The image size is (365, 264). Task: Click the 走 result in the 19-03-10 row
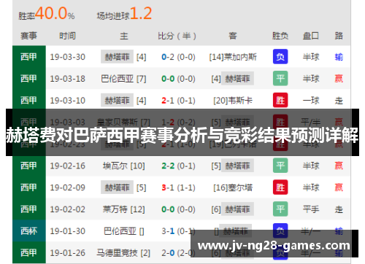pos(339,101)
